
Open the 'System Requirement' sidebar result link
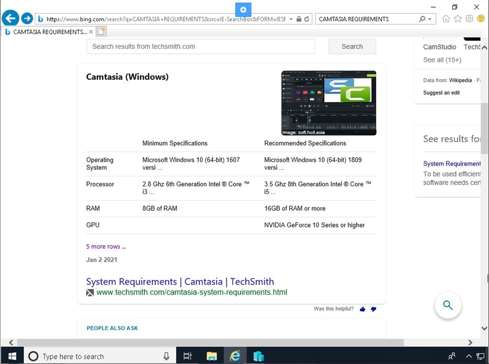pos(451,164)
